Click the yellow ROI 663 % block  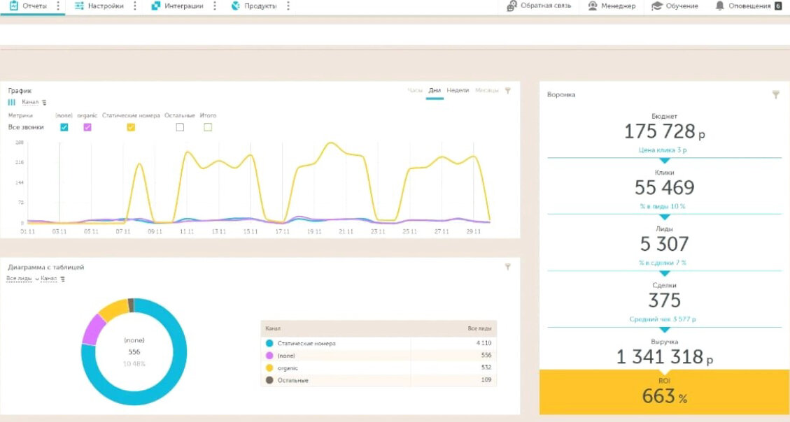665,393
